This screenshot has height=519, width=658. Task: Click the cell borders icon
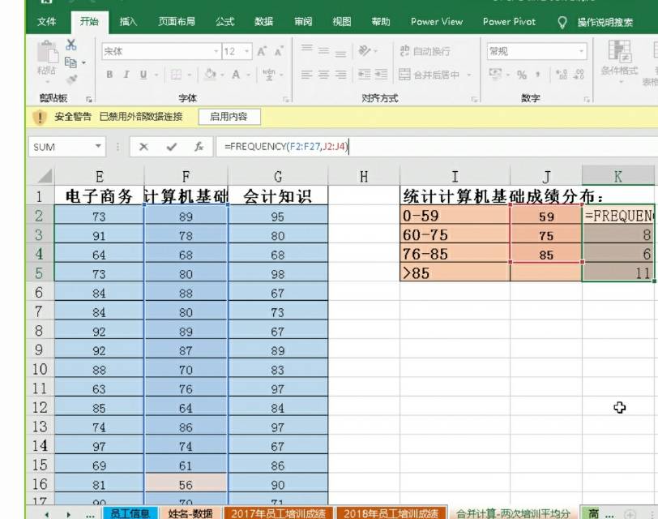(177, 75)
